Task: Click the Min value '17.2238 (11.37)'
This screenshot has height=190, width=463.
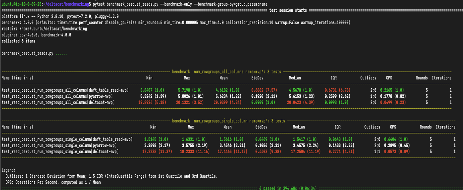Action: tap(157, 152)
